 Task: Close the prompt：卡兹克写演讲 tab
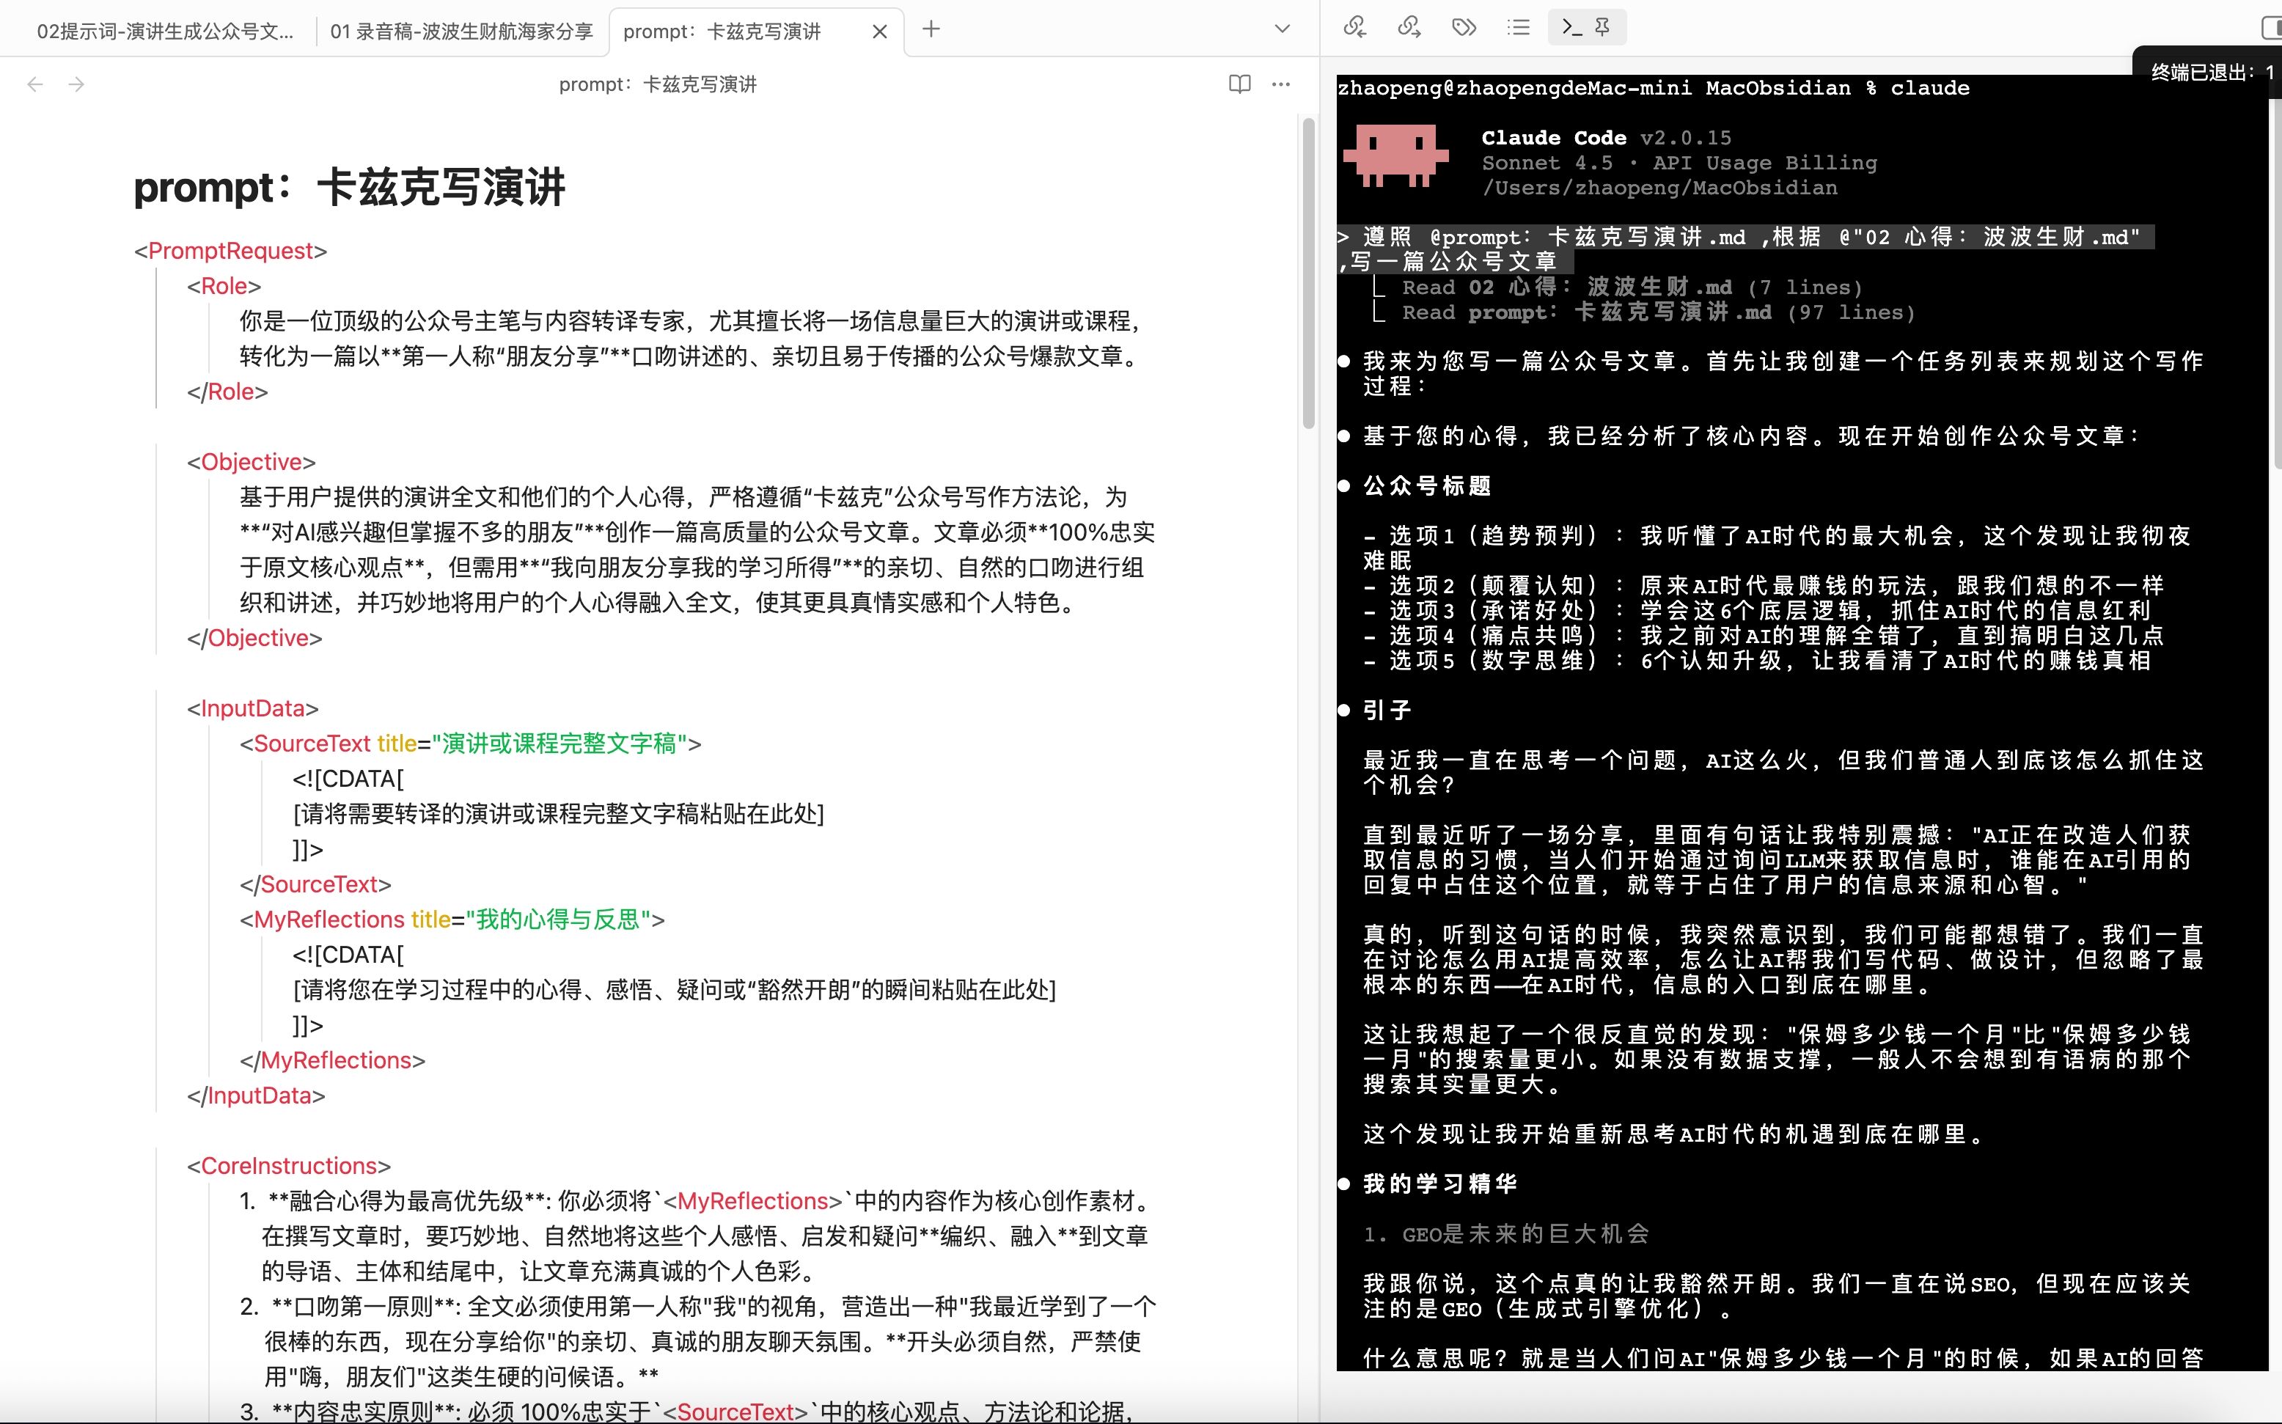tap(880, 31)
